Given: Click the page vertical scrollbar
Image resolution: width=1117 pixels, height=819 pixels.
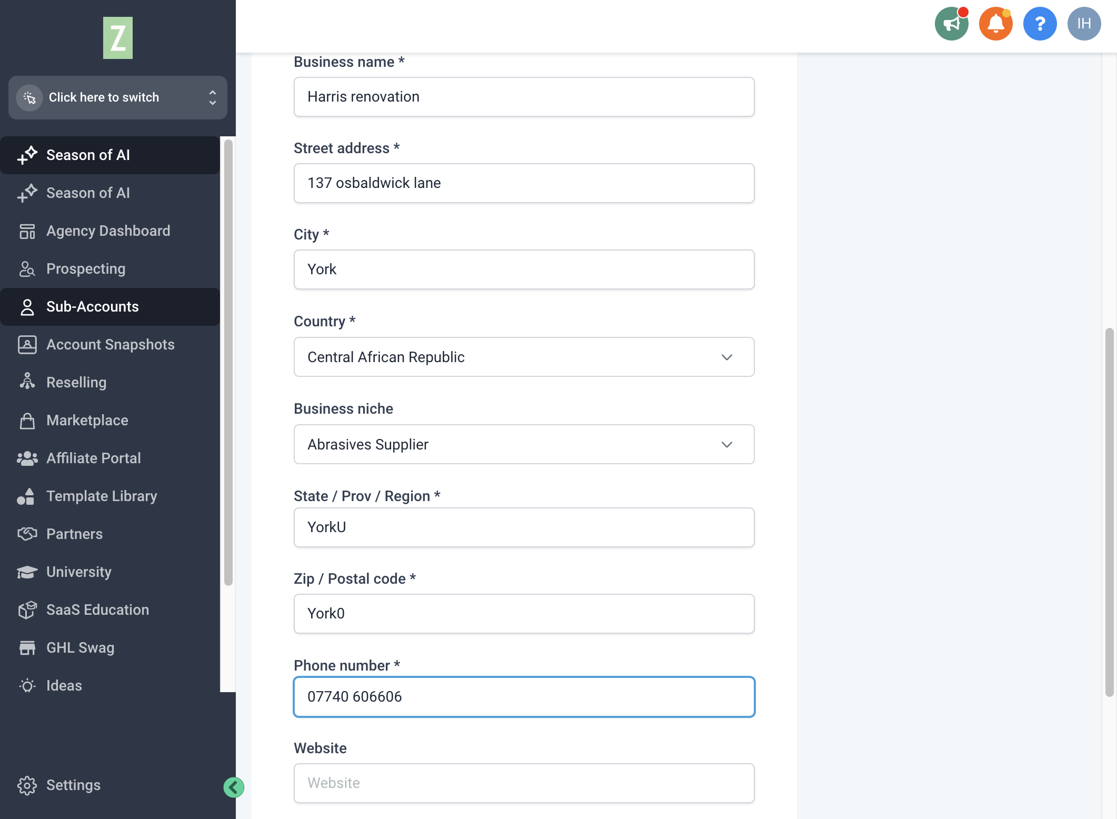Looking at the screenshot, I should 1110,512.
